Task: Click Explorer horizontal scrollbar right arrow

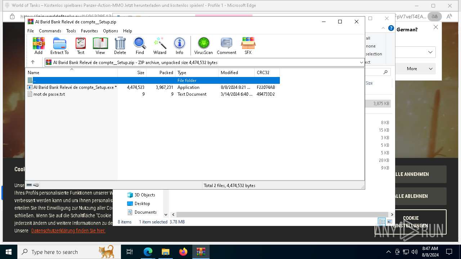Action: tap(392, 214)
